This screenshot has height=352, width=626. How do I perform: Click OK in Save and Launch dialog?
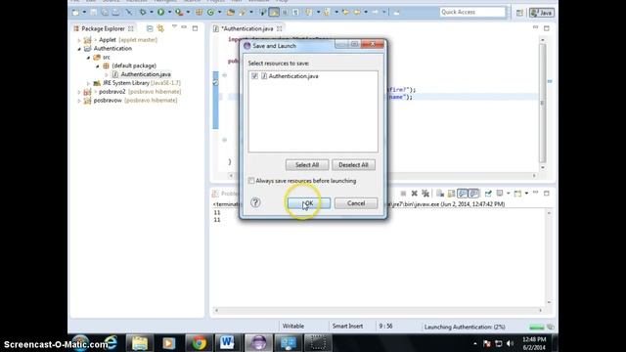point(309,203)
